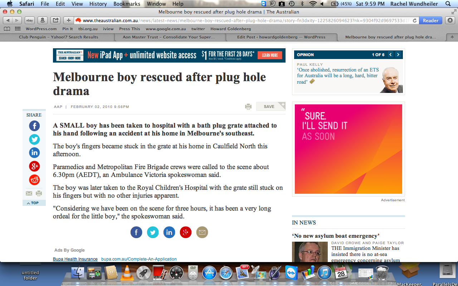Viewport: 458px width, 286px height.
Task: Toggle the bookmarks sidebar book icon
Action: click(x=7, y=29)
